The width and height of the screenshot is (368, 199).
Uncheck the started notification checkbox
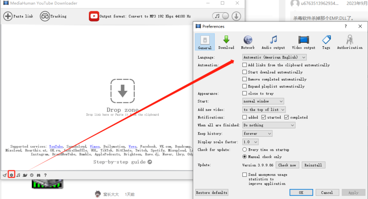(264, 117)
